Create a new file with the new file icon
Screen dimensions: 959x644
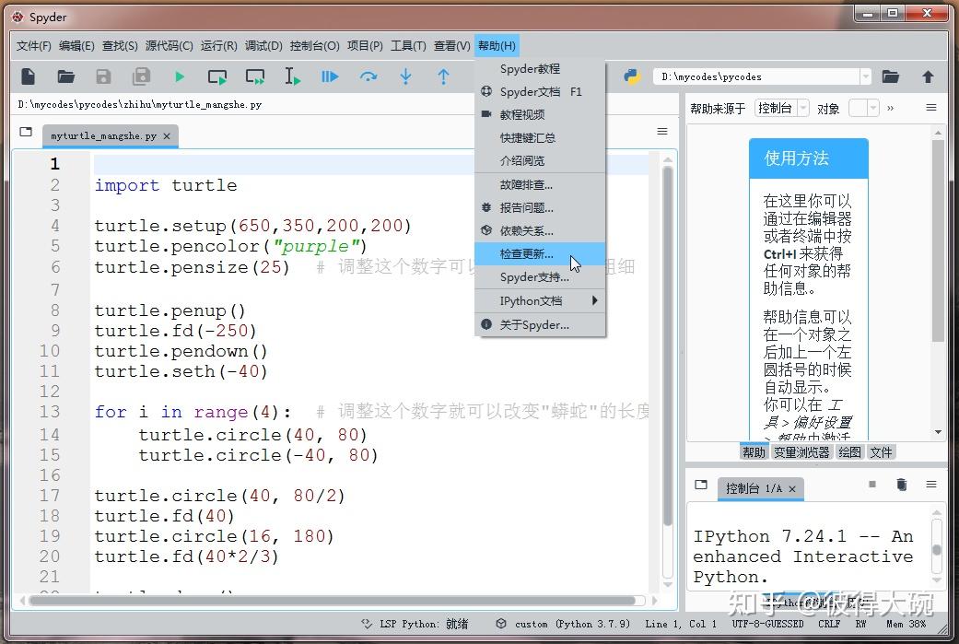26,76
